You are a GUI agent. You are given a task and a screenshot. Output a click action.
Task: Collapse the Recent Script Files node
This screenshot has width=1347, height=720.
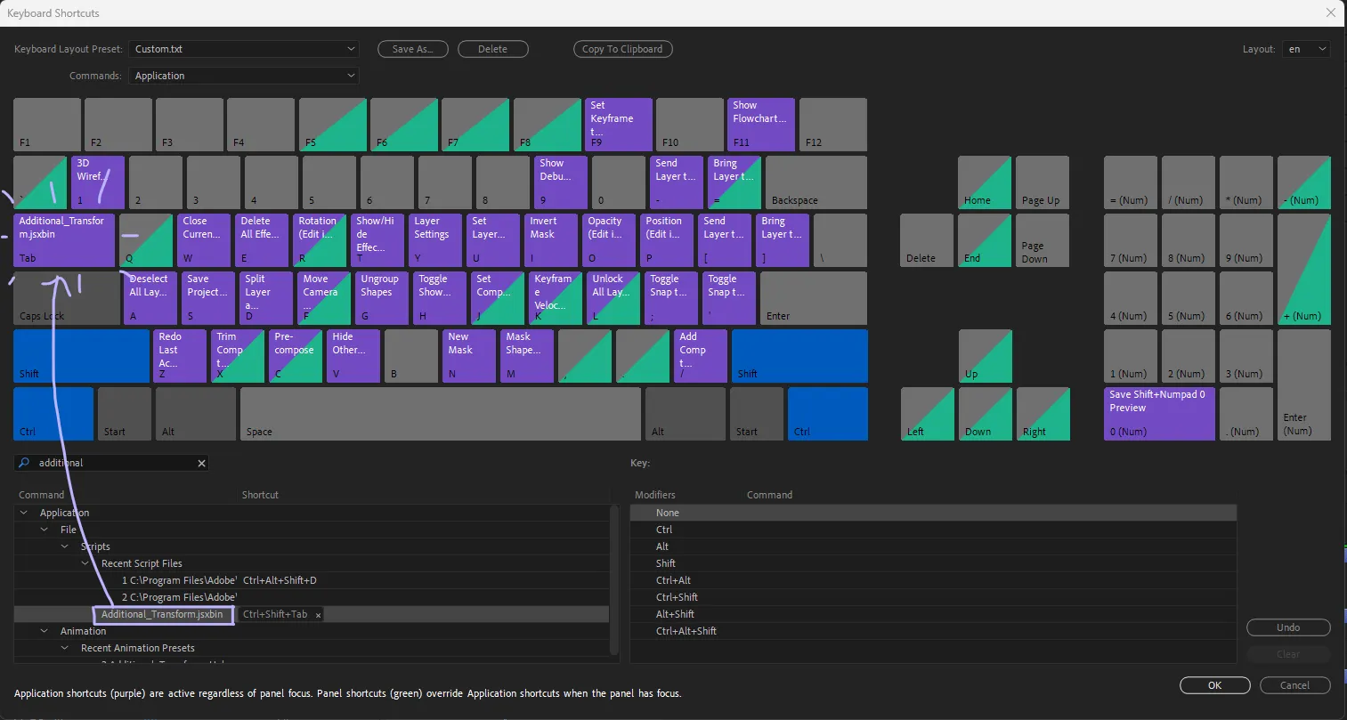[85, 563]
